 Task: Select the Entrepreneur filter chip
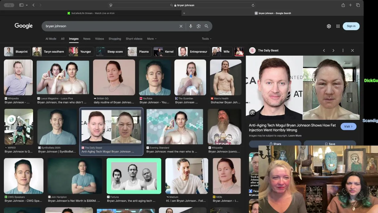click(194, 51)
